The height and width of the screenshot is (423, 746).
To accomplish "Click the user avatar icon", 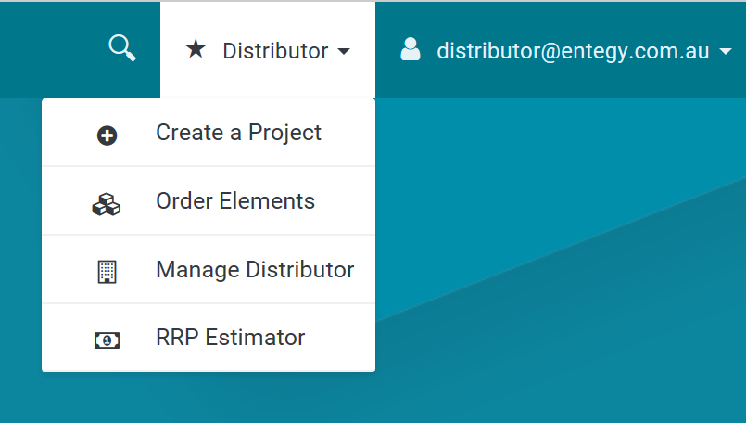I will 411,49.
